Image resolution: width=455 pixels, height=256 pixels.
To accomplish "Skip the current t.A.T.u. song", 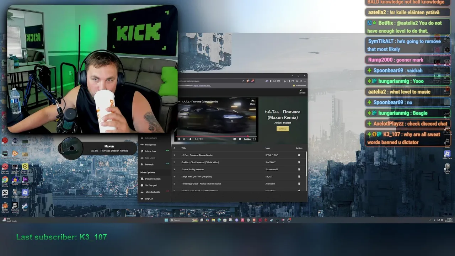I will click(x=299, y=155).
